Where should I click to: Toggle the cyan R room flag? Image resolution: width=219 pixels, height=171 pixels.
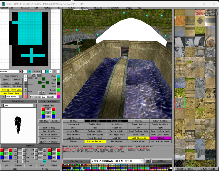pyautogui.click(x=47, y=71)
